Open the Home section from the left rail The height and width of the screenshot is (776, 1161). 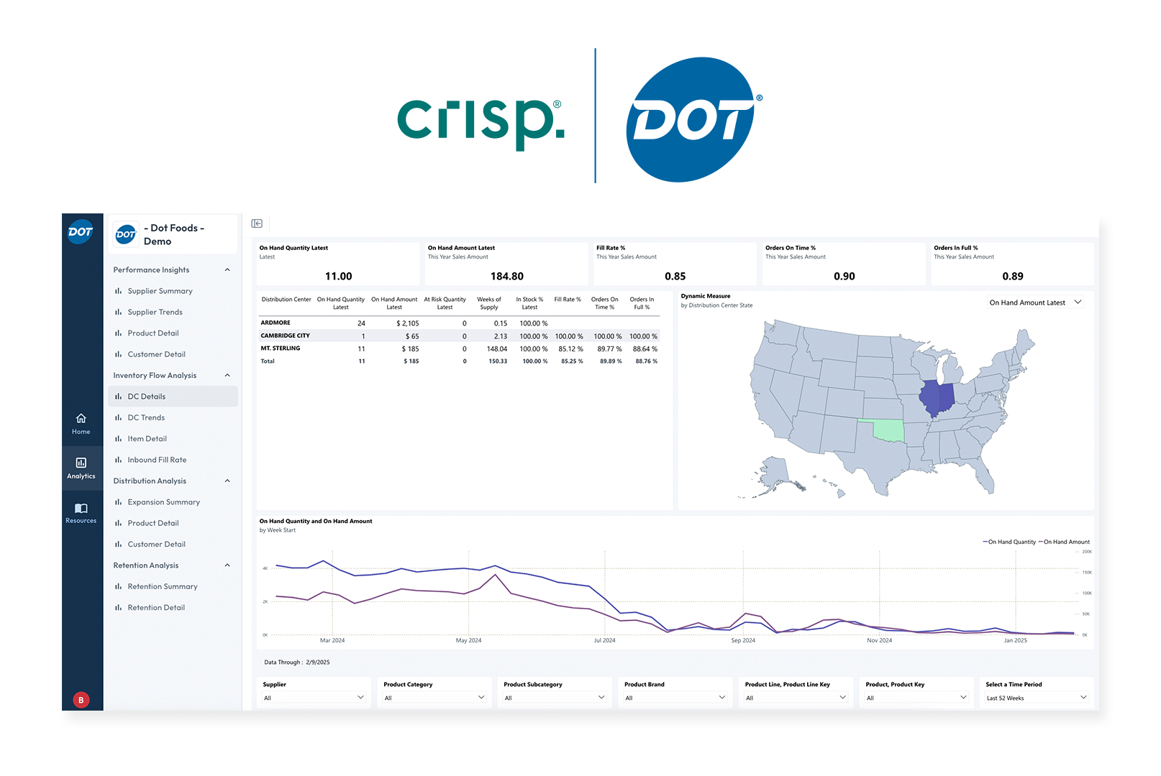click(81, 424)
